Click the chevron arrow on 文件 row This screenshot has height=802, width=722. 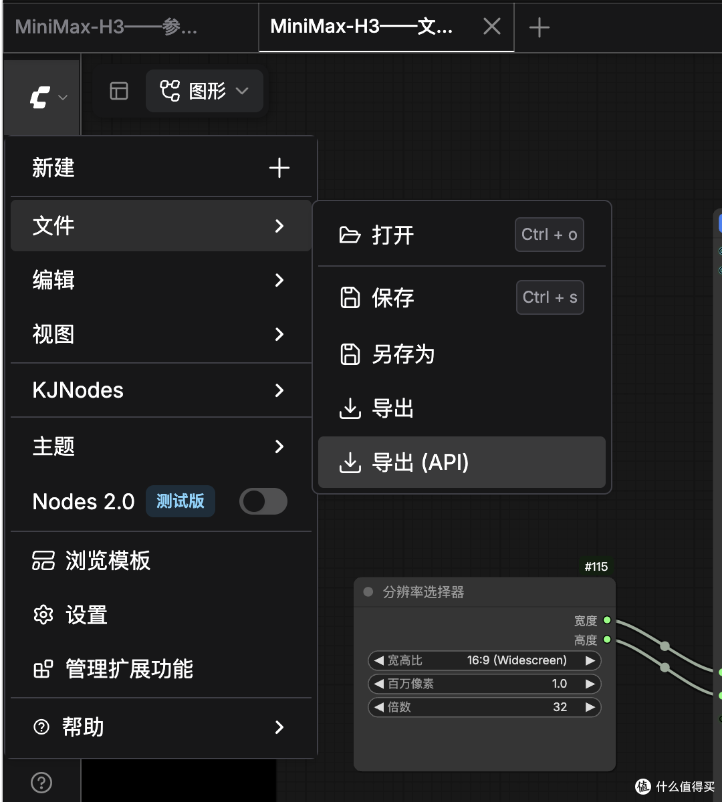(279, 226)
